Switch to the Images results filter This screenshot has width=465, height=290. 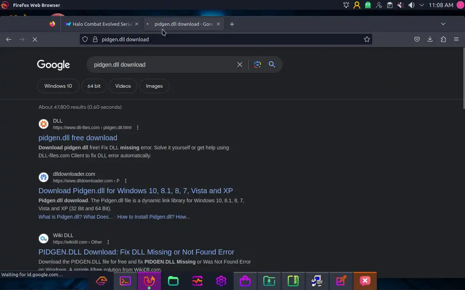[x=154, y=86]
